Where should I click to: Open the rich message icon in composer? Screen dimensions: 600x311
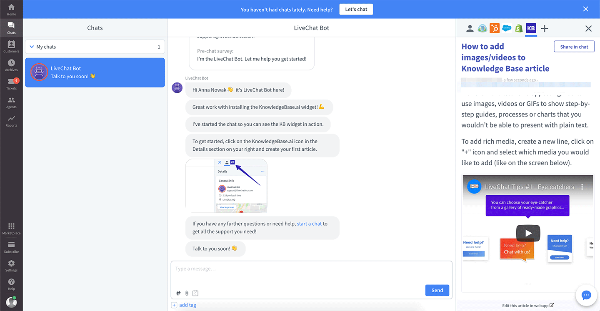click(196, 293)
